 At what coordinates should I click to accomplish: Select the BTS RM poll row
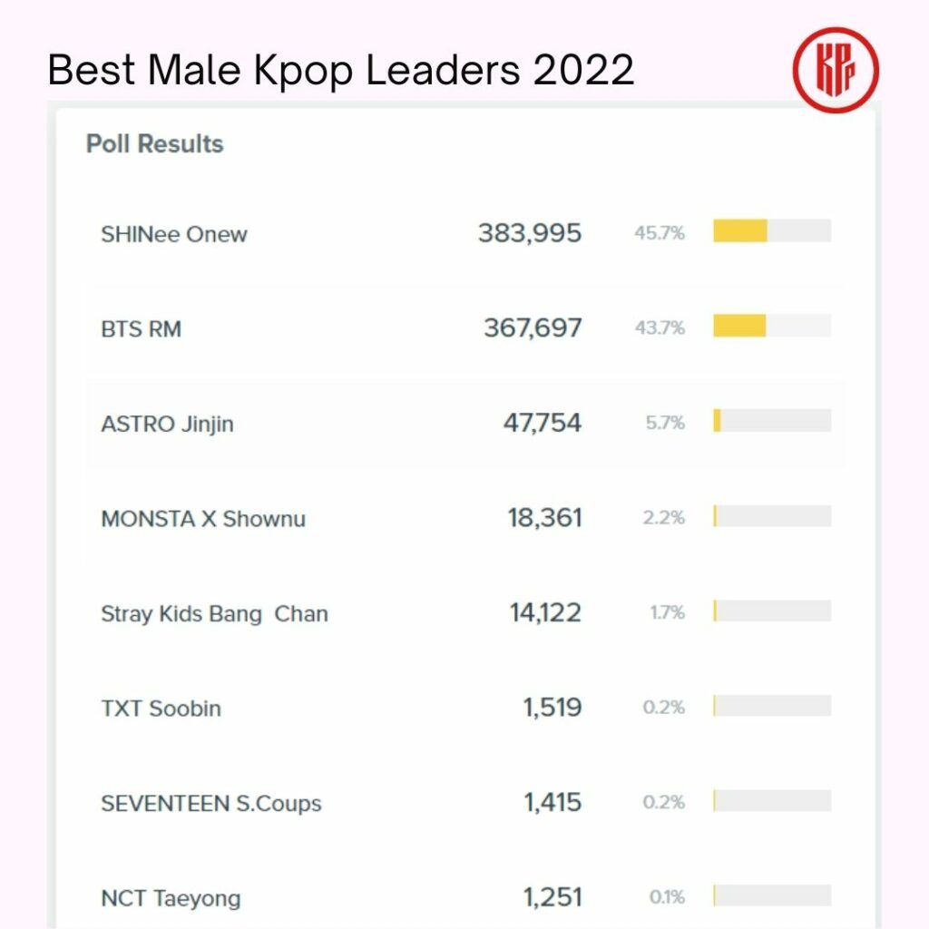click(142, 328)
